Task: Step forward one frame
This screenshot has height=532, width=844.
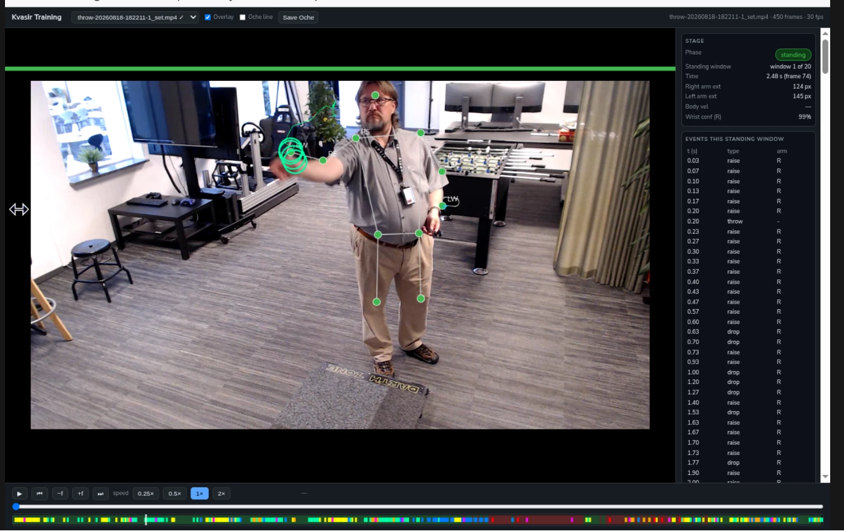Action: (x=80, y=493)
